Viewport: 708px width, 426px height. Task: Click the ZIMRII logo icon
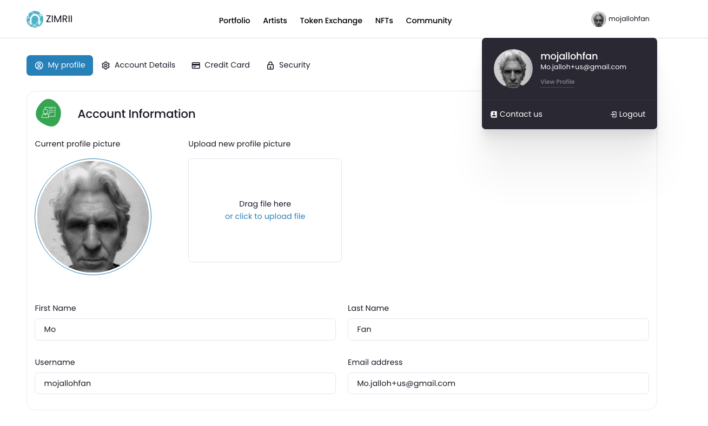35,19
